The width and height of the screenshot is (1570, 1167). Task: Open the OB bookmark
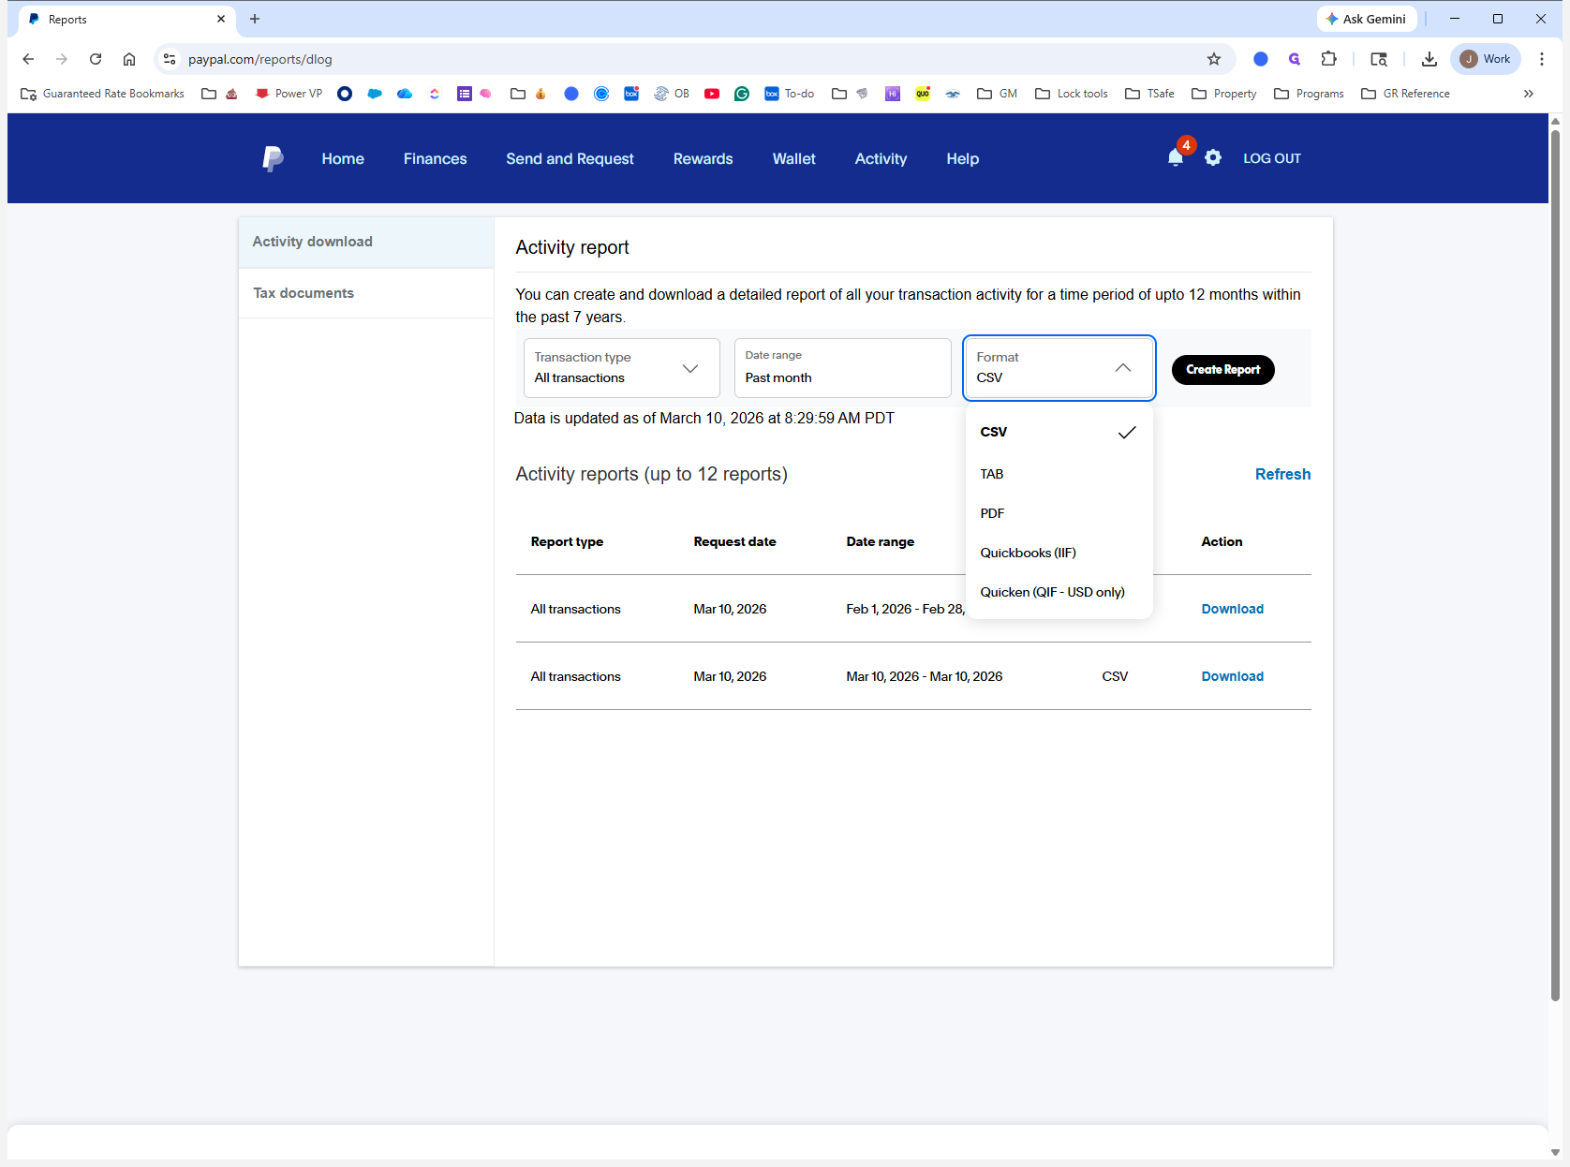click(672, 94)
